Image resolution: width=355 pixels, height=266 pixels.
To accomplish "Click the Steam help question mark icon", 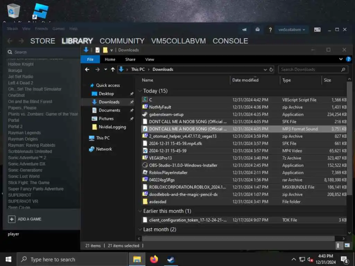I will click(x=270, y=30).
